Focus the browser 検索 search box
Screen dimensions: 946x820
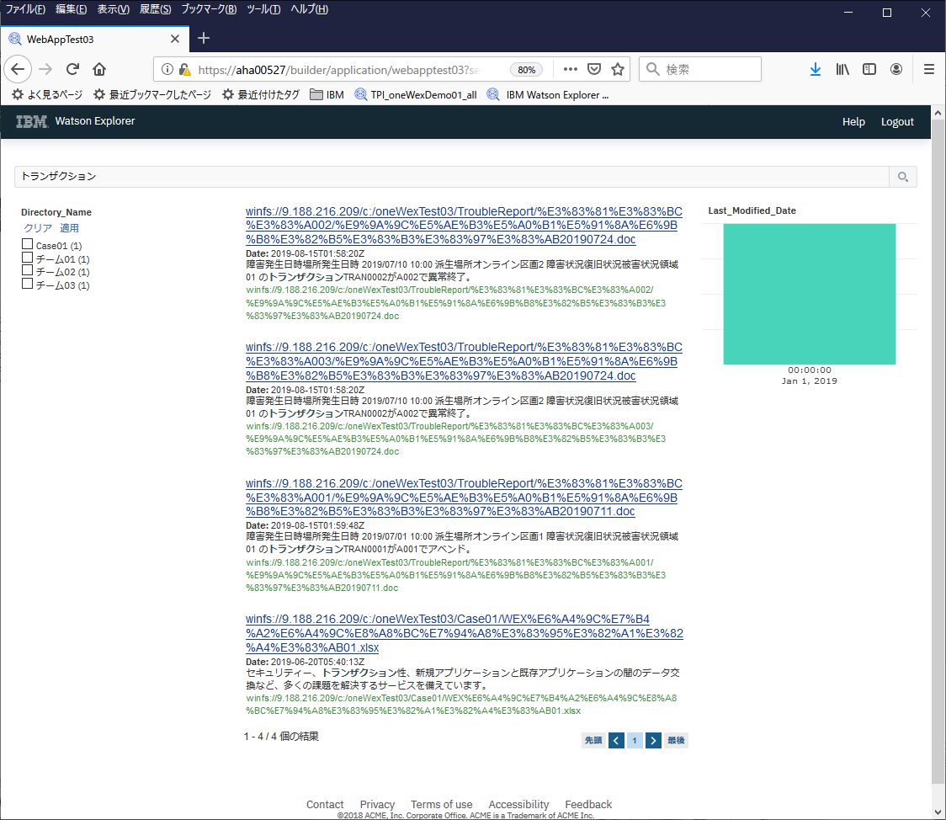coord(700,69)
